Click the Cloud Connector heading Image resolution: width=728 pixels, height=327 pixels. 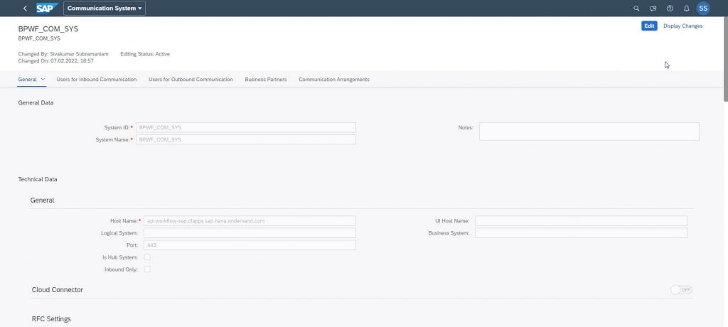coord(58,290)
